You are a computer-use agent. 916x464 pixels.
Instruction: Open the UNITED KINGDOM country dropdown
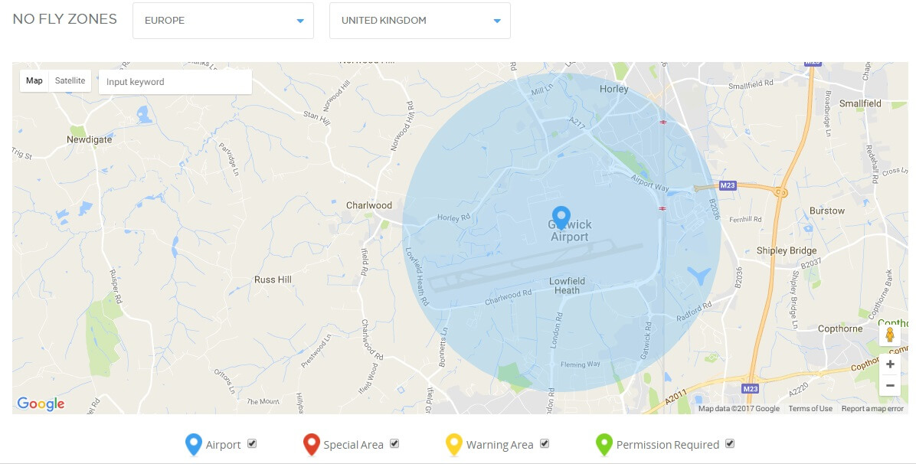click(x=420, y=21)
